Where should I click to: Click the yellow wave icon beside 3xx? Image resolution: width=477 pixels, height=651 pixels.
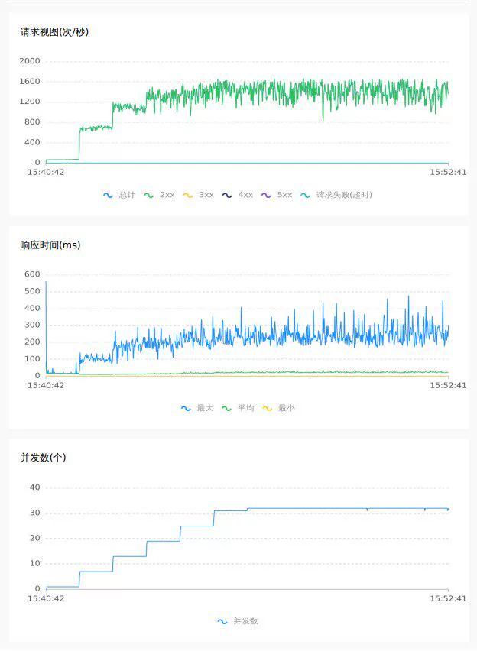(x=188, y=195)
